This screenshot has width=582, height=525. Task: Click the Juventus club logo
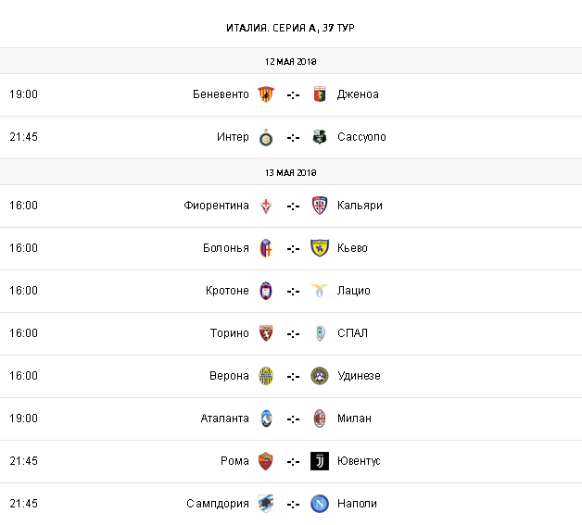pyautogui.click(x=320, y=461)
